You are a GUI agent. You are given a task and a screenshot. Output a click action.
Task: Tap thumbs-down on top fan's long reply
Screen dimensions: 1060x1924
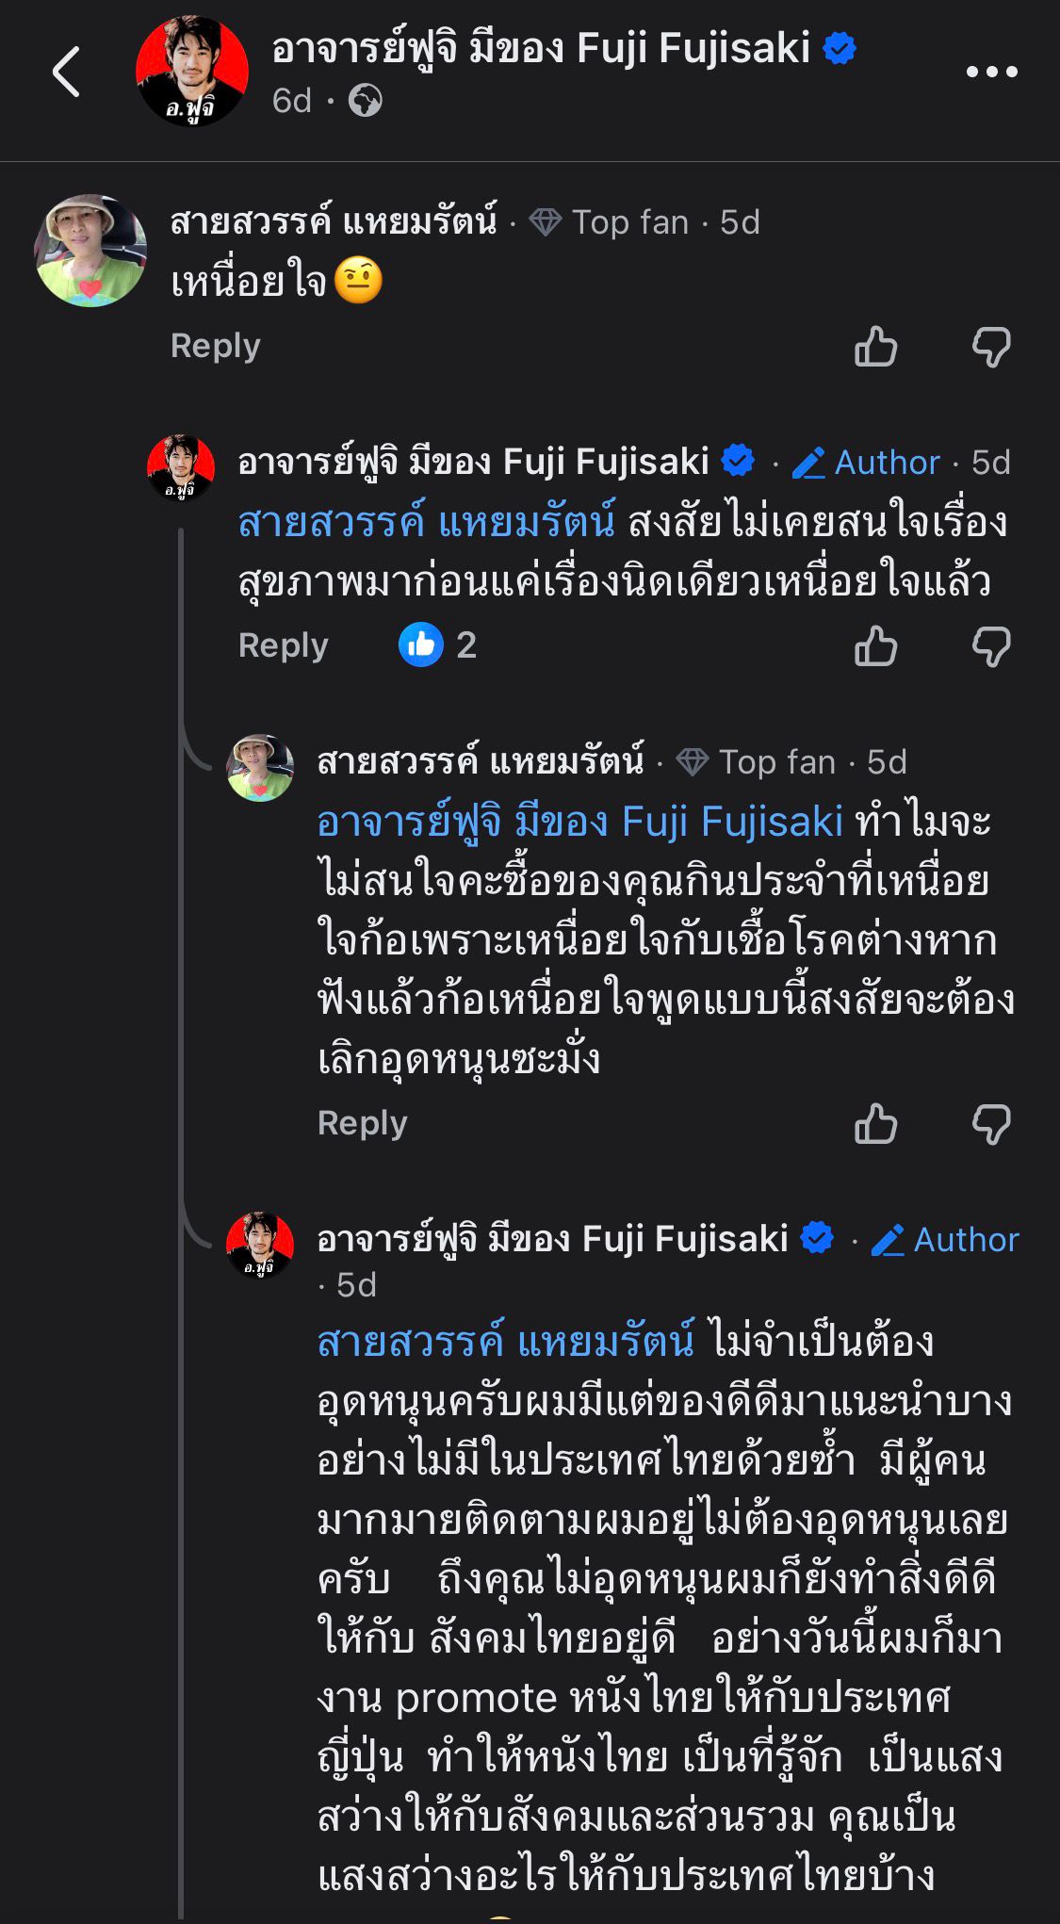pos(991,1124)
